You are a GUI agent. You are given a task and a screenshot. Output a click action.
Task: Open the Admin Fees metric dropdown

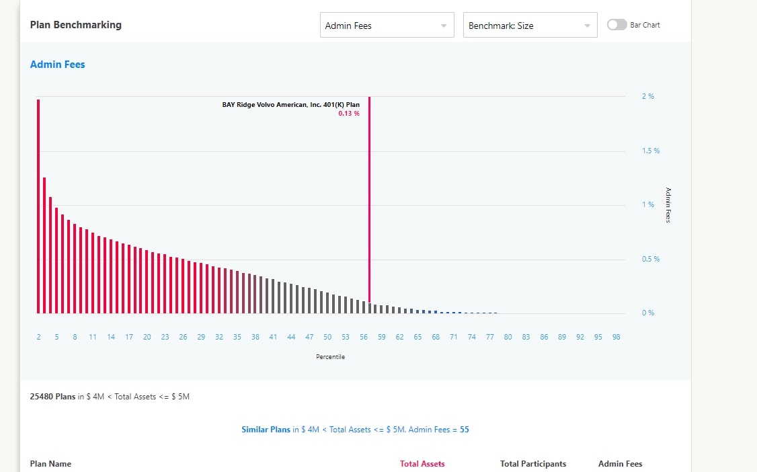(x=387, y=26)
